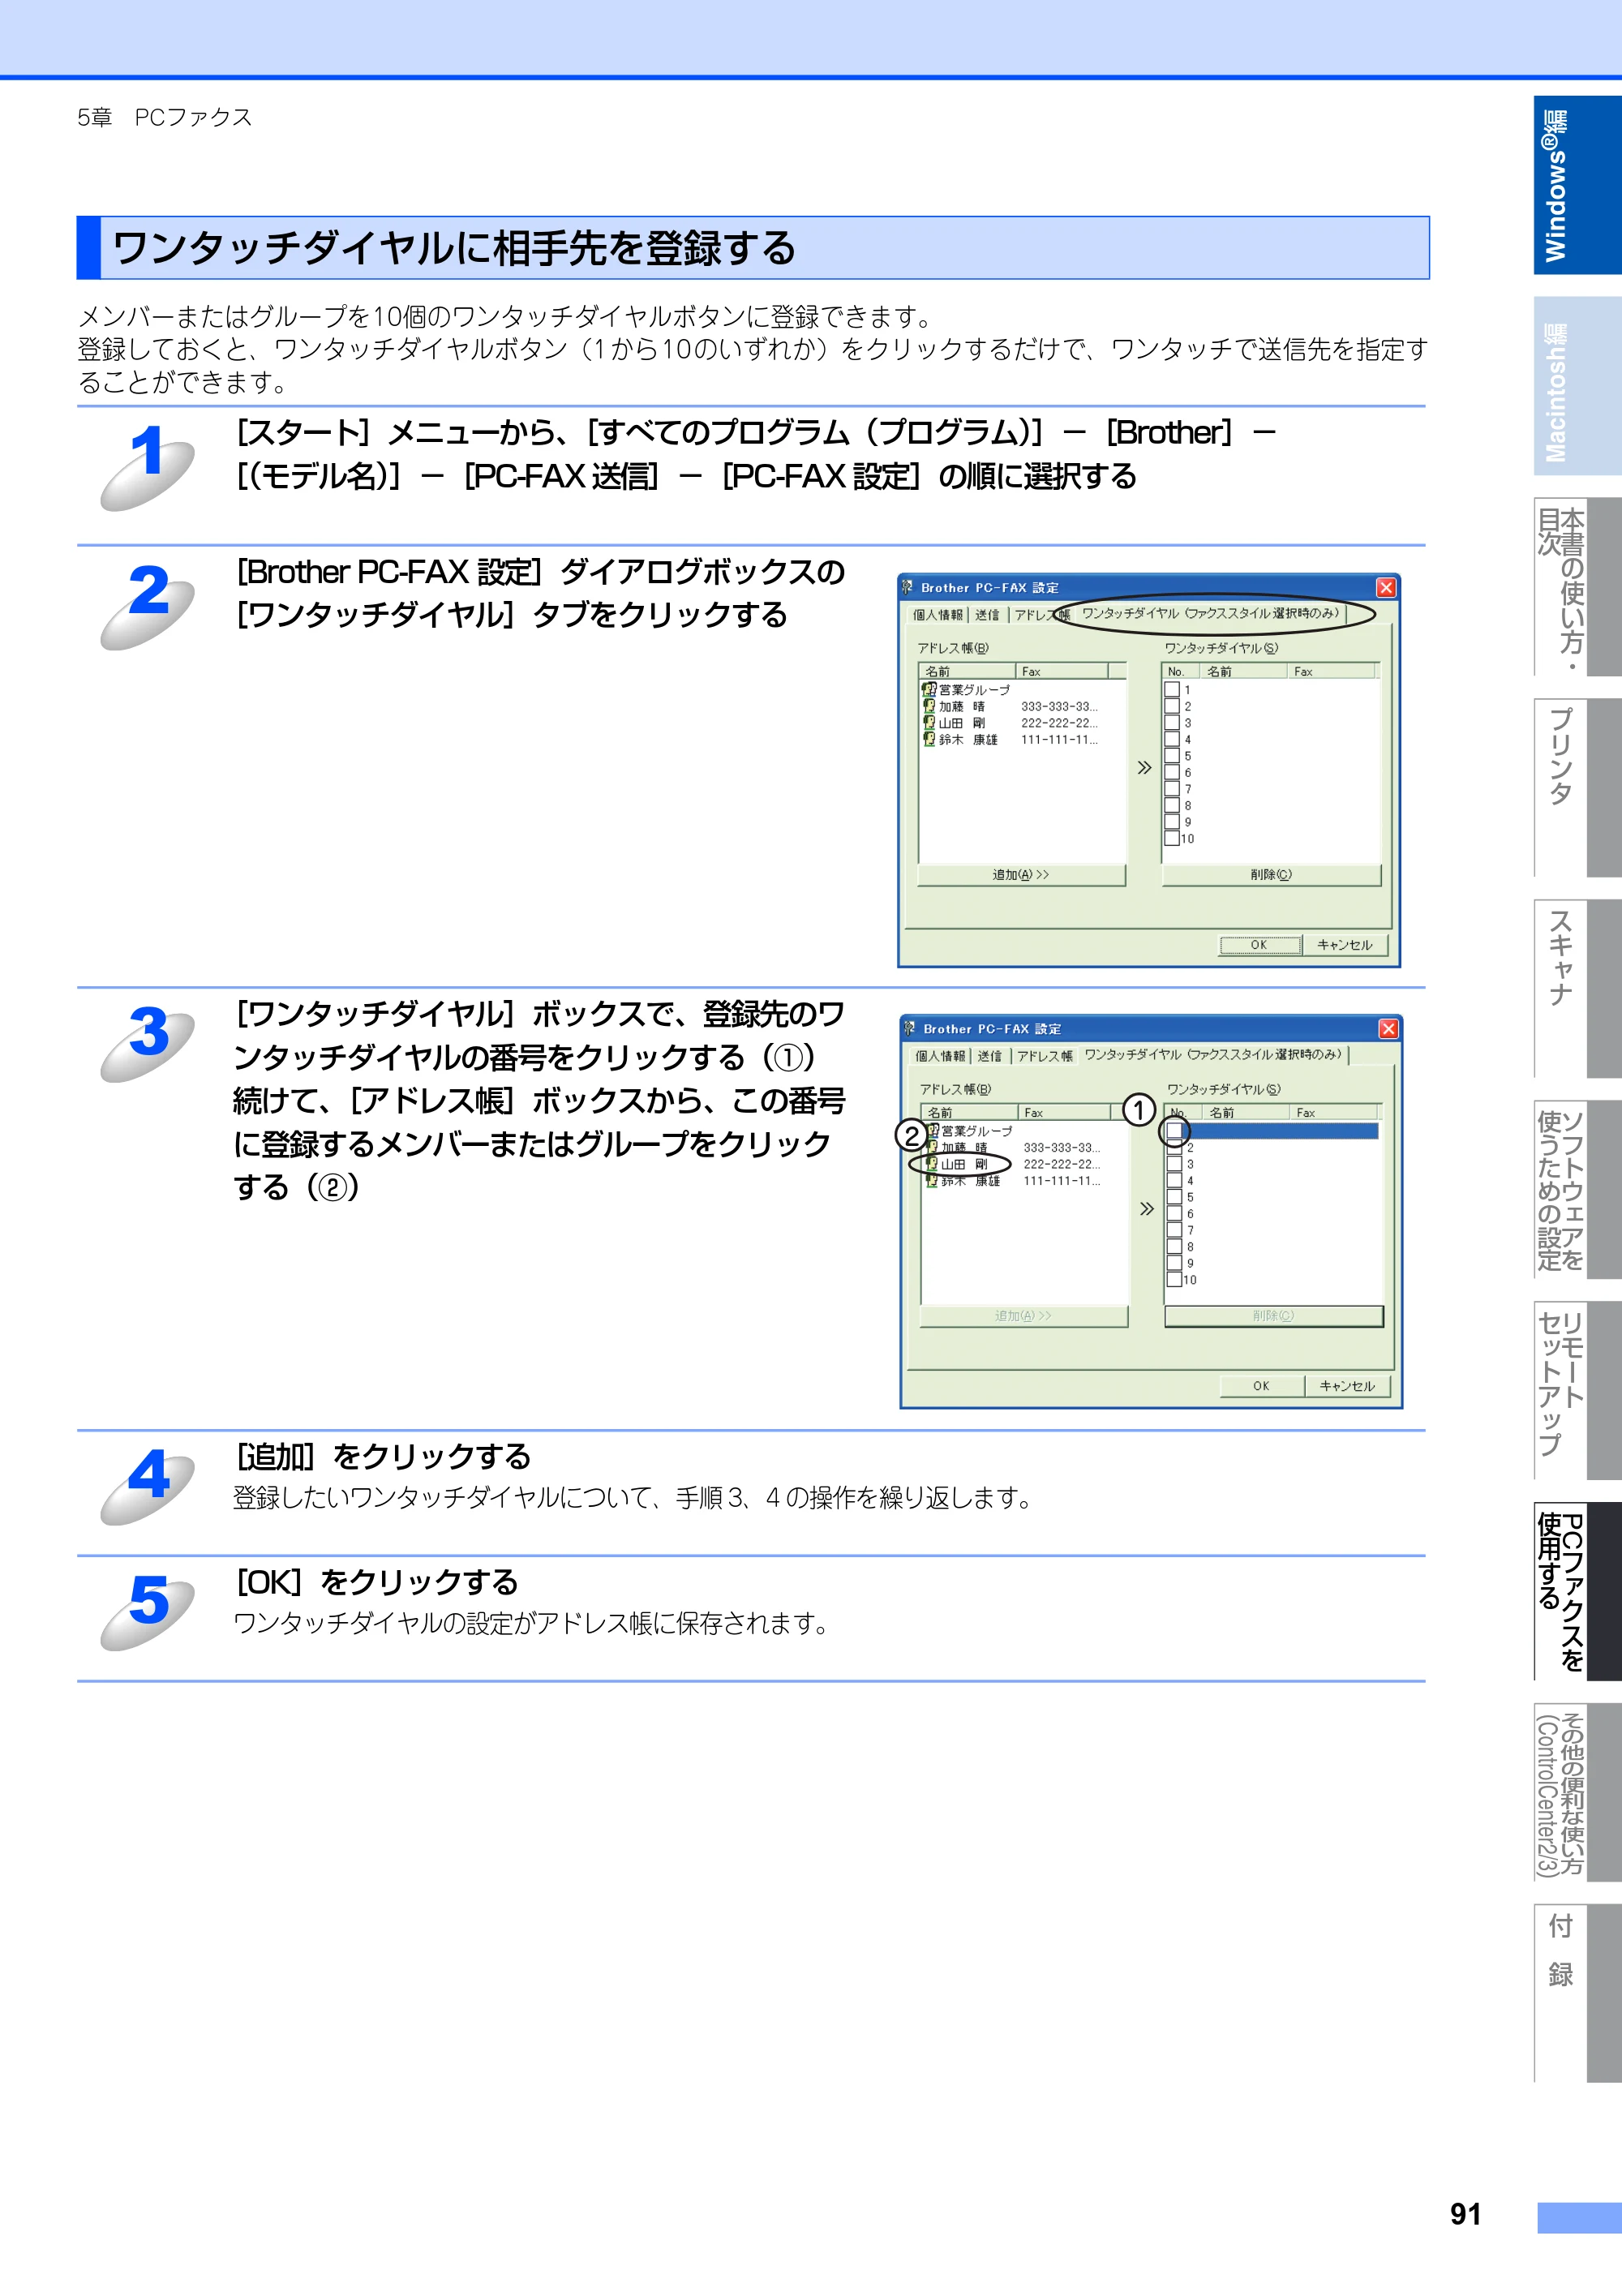Click the 加藤 晴 contact icon in step 2 dialog
Screen dimensions: 1622x2296
(929, 706)
